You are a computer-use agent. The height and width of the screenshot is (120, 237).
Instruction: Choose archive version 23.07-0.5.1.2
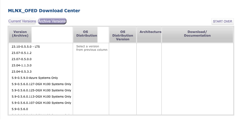22,53
